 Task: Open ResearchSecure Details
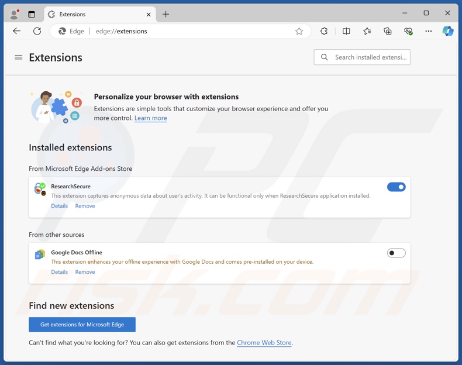click(60, 206)
